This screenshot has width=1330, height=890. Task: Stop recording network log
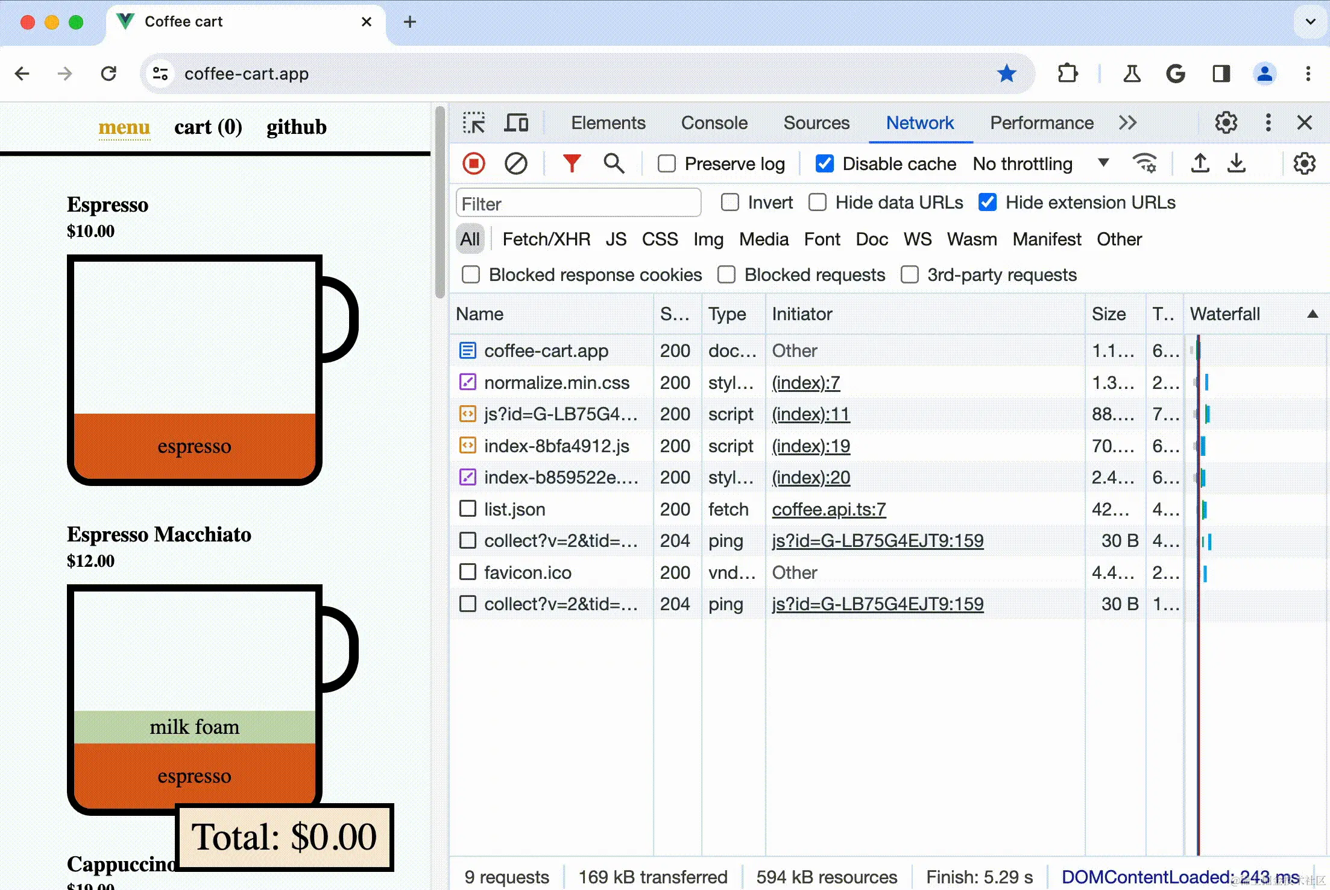point(474,163)
